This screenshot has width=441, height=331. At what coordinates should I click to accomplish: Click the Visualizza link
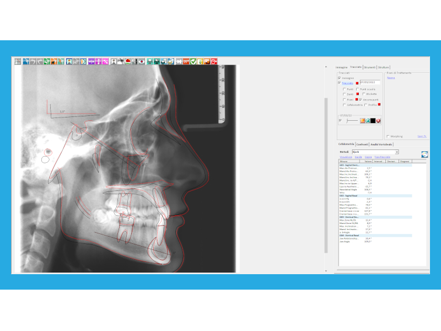coord(346,157)
